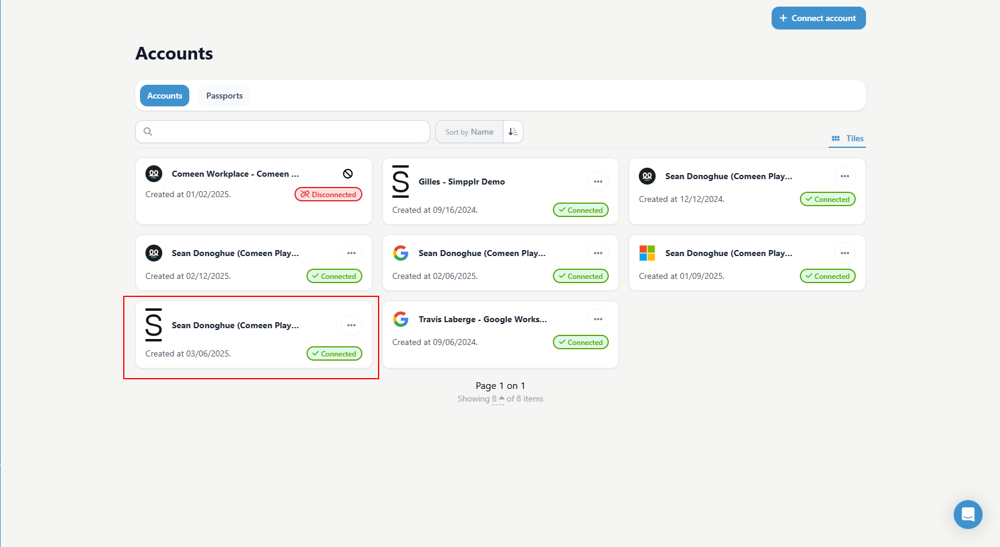The height and width of the screenshot is (547, 1000).
Task: Open more options for Gilles - Simpplr Demo
Action: point(598,182)
